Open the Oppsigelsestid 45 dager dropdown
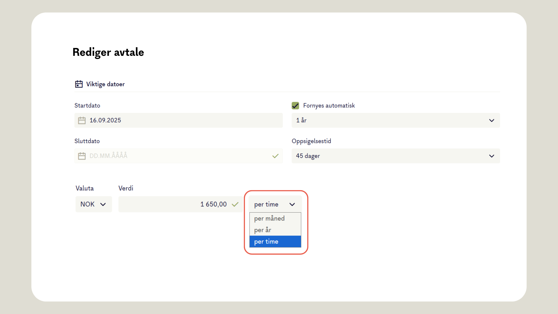Screen dimensions: 558x314 point(395,156)
